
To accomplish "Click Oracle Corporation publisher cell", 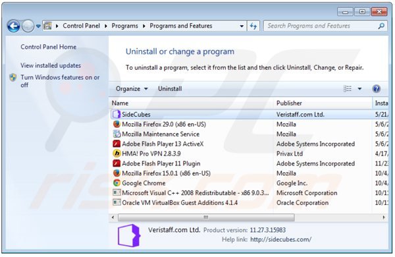I will [303, 203].
